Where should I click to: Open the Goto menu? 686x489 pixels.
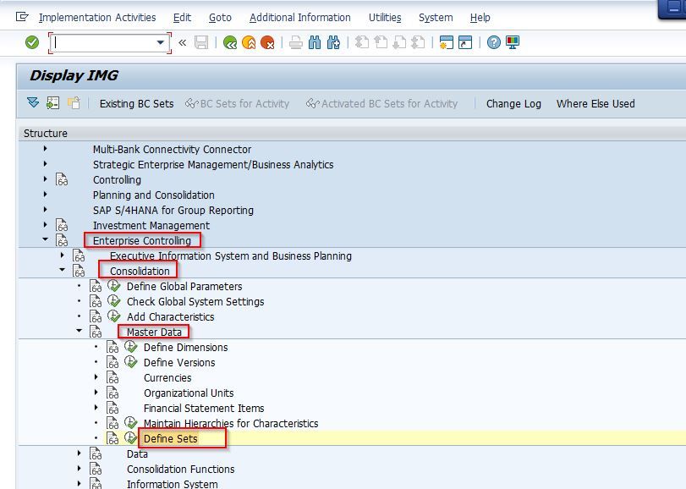[220, 18]
